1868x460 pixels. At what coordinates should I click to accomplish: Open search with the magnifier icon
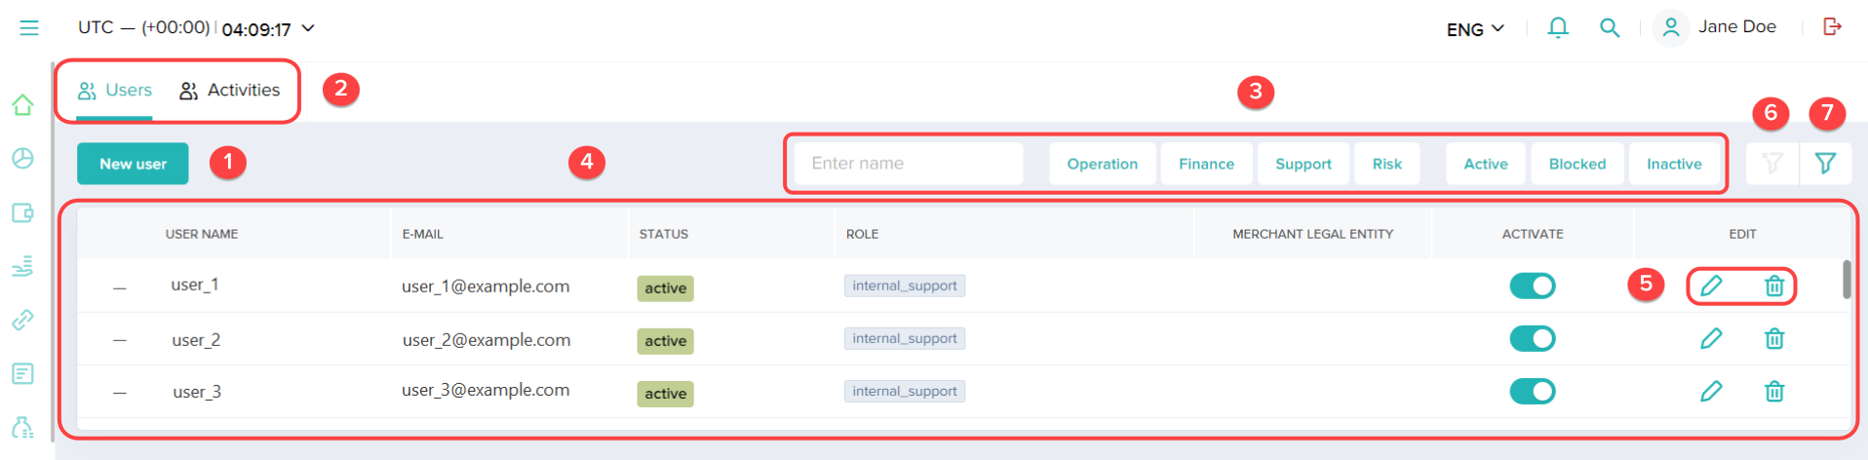(1610, 28)
